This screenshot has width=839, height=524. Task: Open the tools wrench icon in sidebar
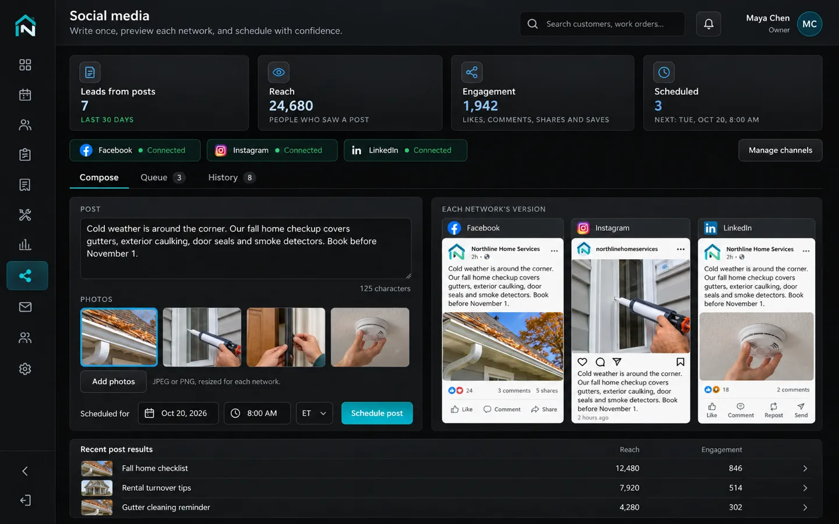point(25,215)
